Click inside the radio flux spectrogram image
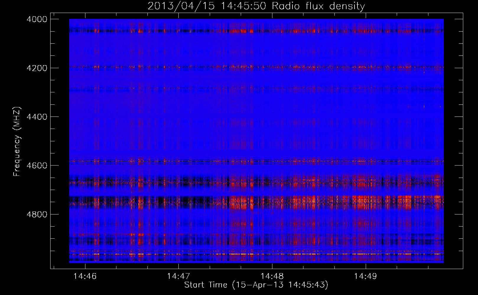 click(256, 141)
